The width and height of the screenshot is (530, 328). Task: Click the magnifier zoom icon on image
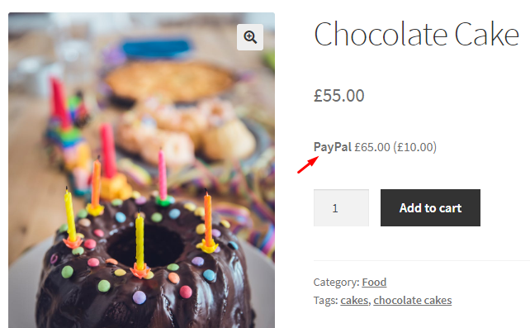coord(250,37)
